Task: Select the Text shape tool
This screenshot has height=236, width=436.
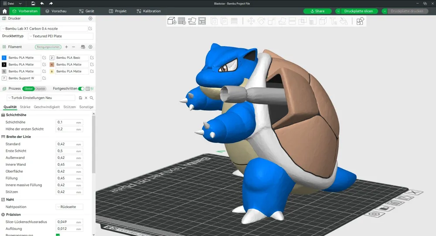Action: point(334,21)
